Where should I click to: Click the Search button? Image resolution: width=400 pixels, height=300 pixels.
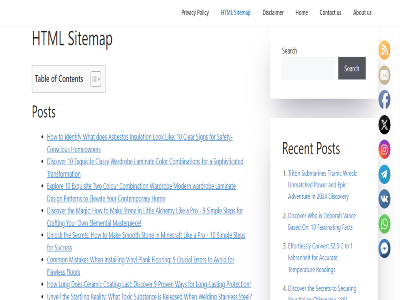[352, 68]
